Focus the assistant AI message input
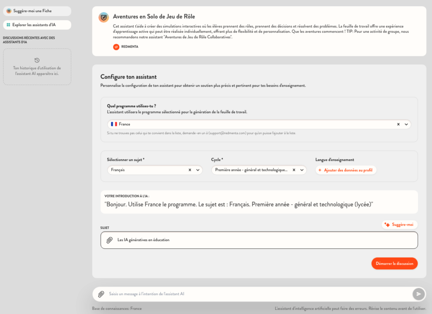 (x=253, y=294)
